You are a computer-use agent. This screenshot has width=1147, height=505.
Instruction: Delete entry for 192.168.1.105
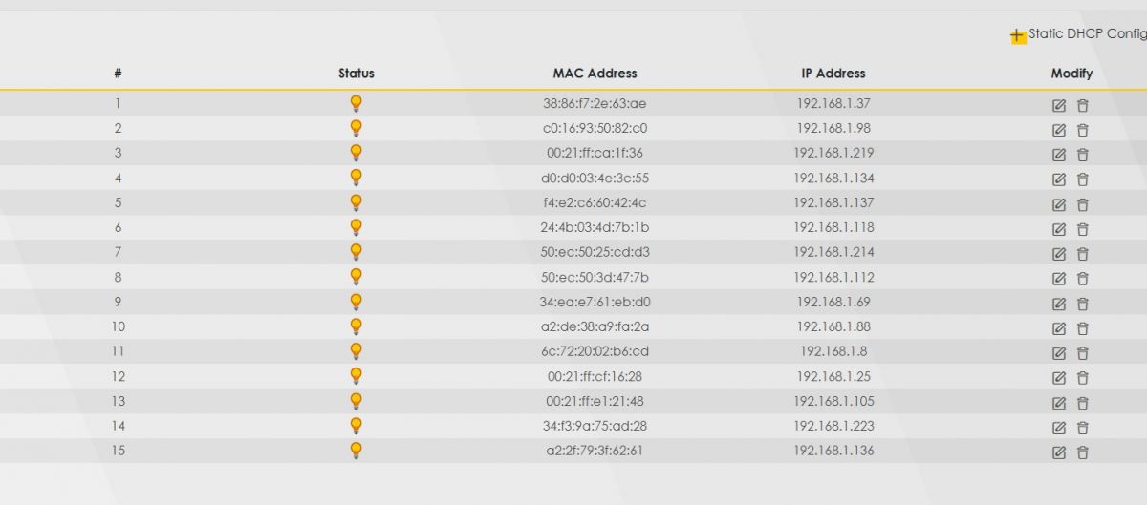pos(1083,403)
